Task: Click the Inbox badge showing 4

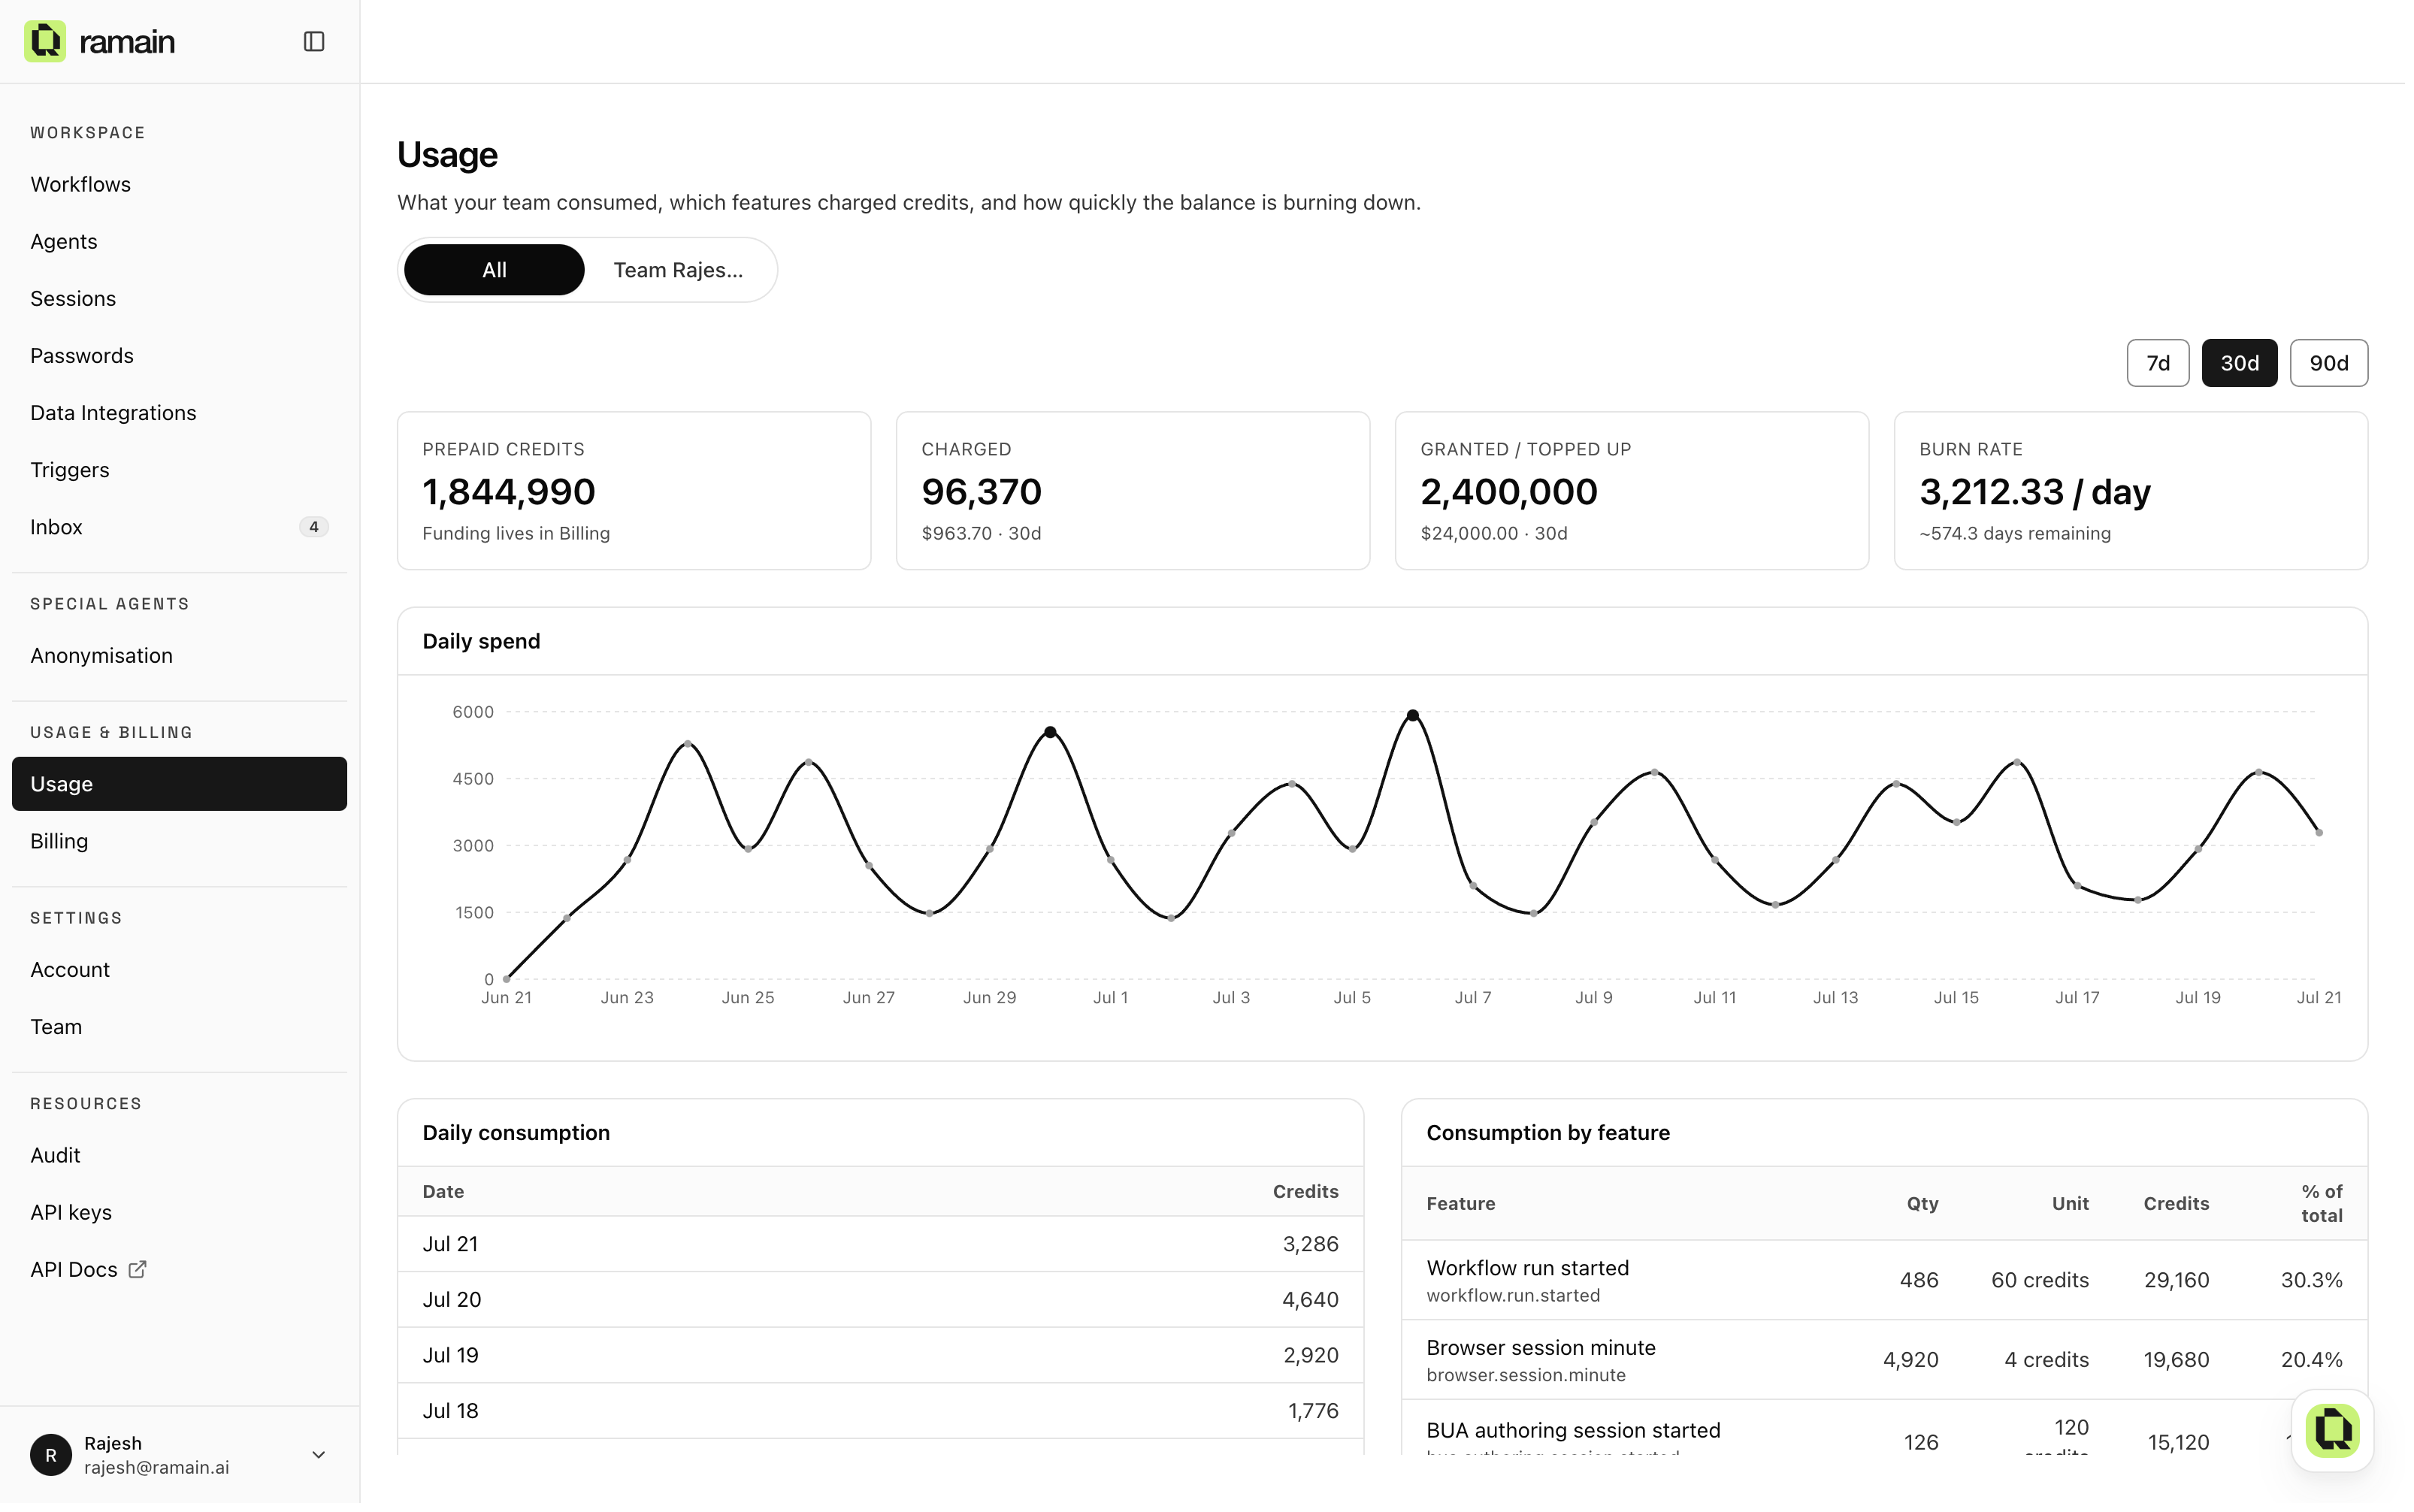Action: (314, 527)
